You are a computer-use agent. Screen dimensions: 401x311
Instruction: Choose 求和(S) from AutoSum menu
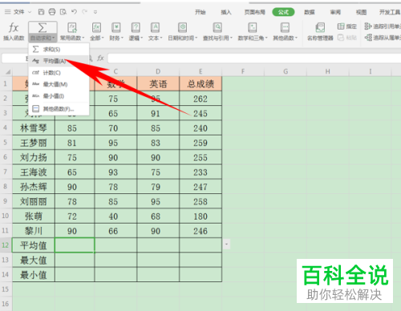click(59, 49)
